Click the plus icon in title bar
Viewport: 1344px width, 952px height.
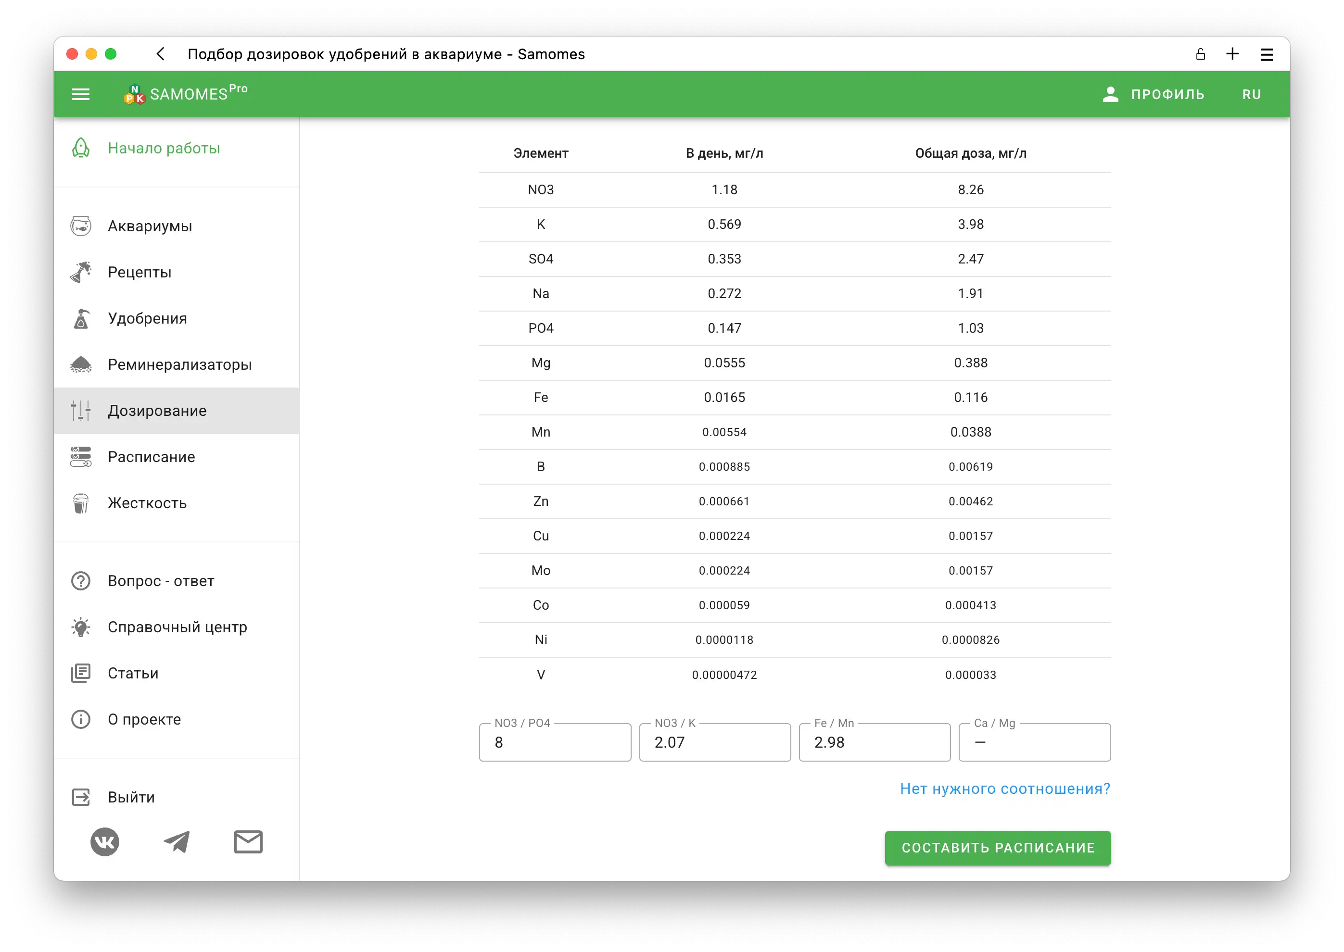point(1232,54)
